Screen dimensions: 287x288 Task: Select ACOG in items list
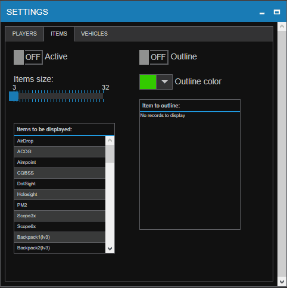(60, 151)
